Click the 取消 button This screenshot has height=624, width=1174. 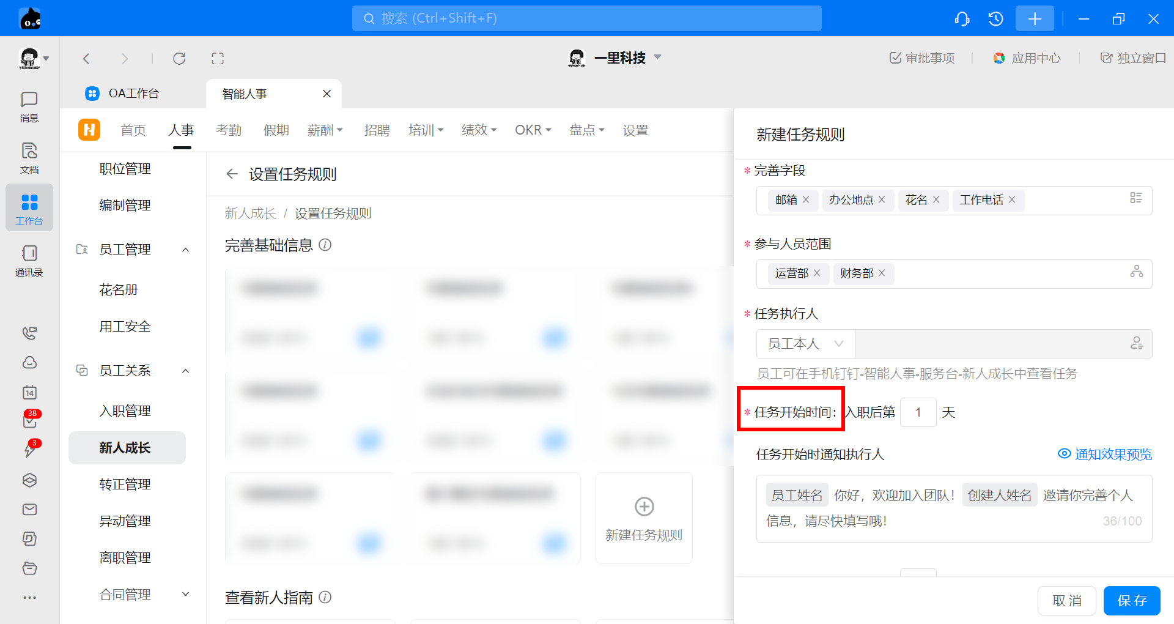click(1067, 601)
